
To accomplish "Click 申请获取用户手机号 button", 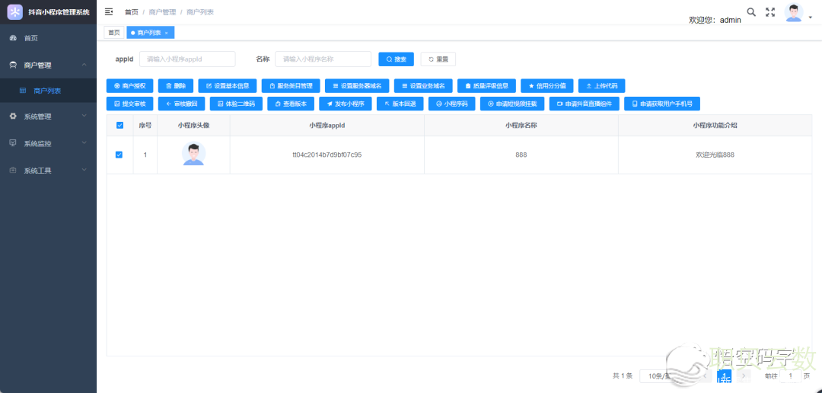I will (662, 104).
